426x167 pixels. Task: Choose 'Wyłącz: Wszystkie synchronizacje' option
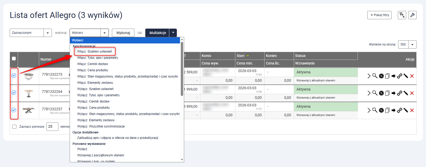(x=101, y=126)
